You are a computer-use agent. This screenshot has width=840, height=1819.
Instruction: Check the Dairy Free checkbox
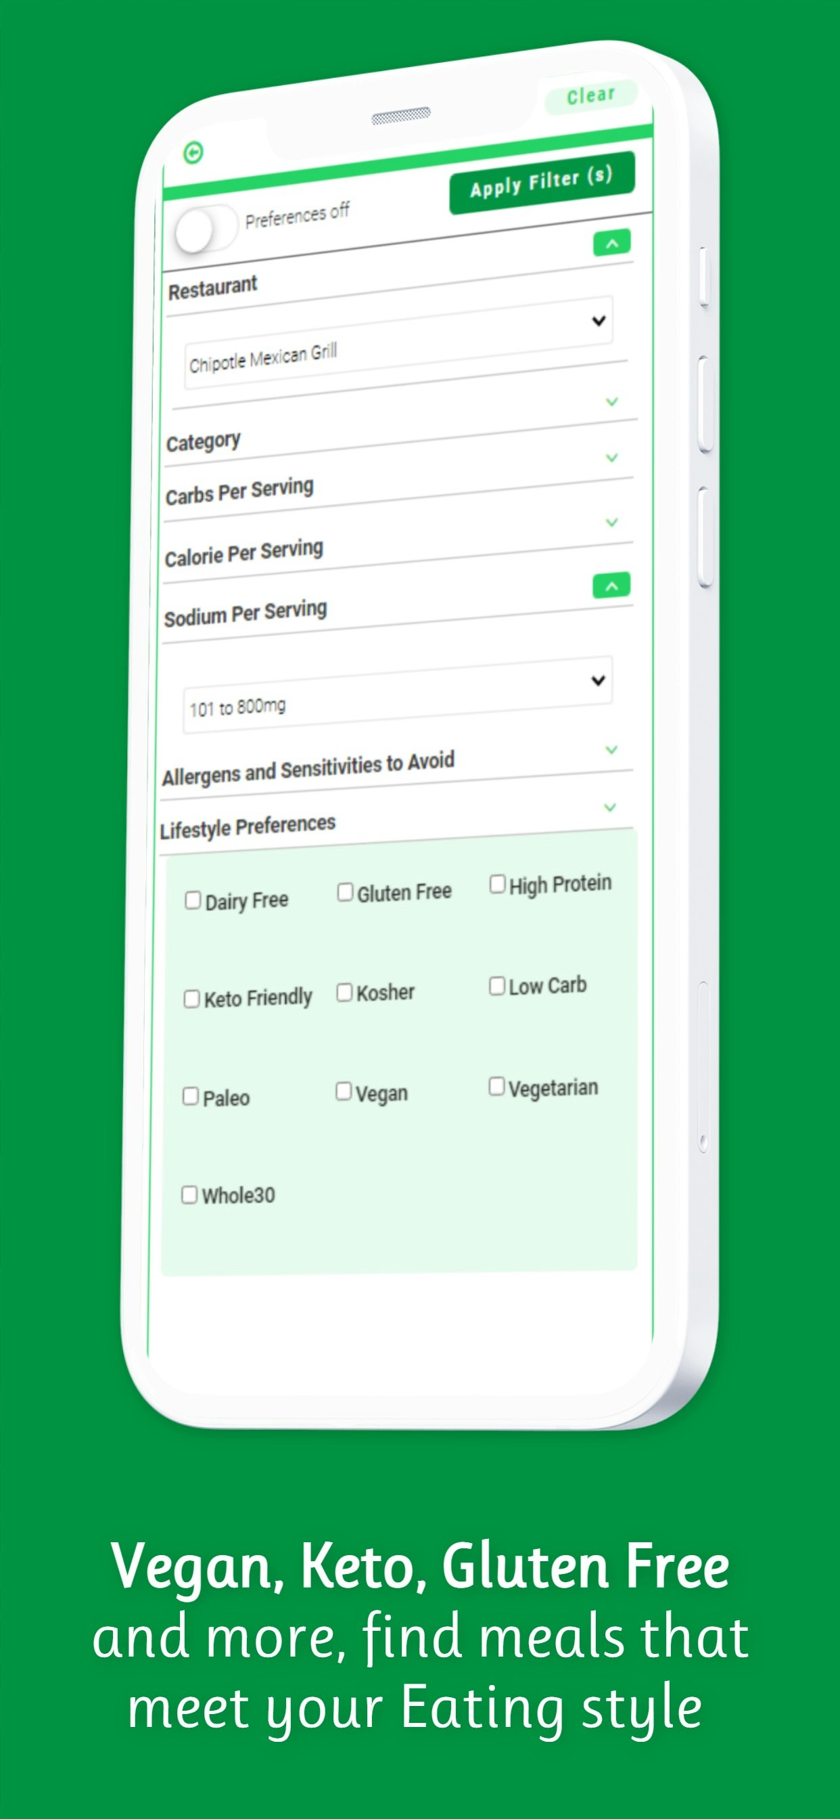pyautogui.click(x=193, y=900)
